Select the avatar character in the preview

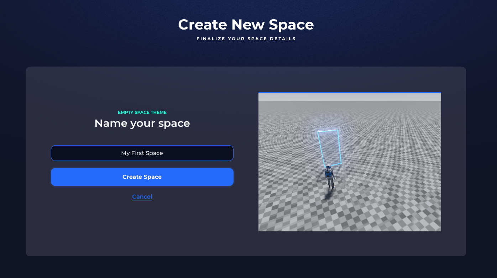pyautogui.click(x=330, y=177)
